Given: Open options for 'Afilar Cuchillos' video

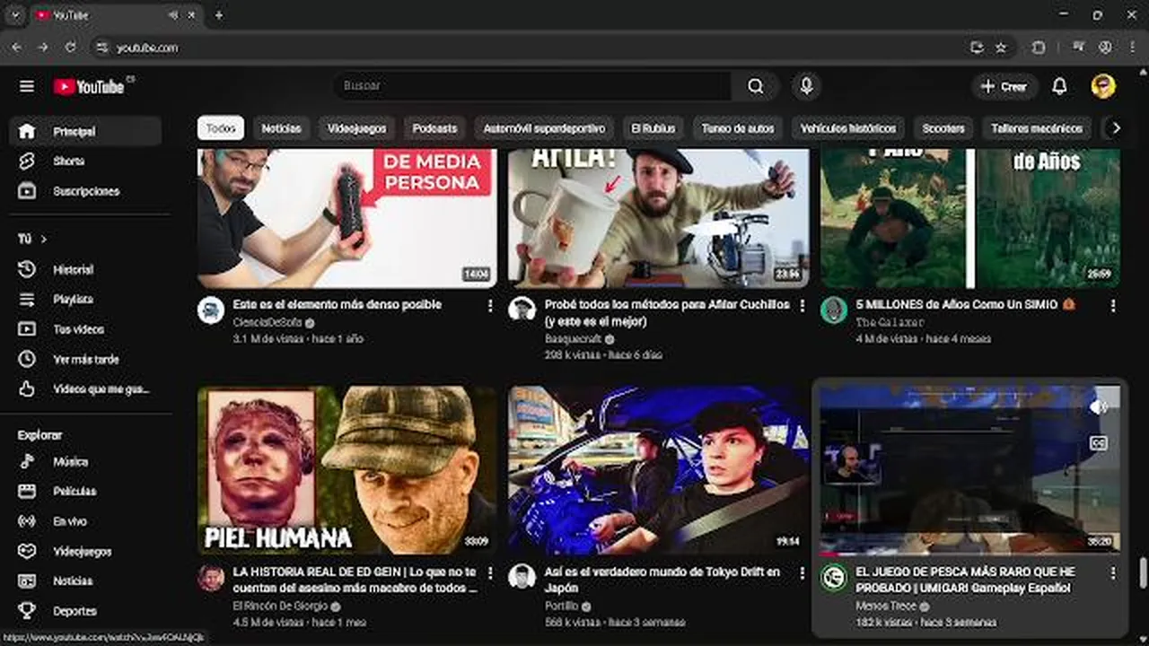Looking at the screenshot, I should pos(802,306).
